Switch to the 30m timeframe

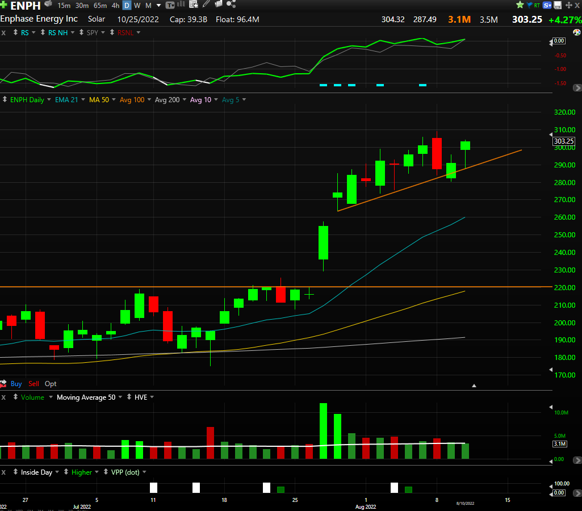[x=82, y=6]
